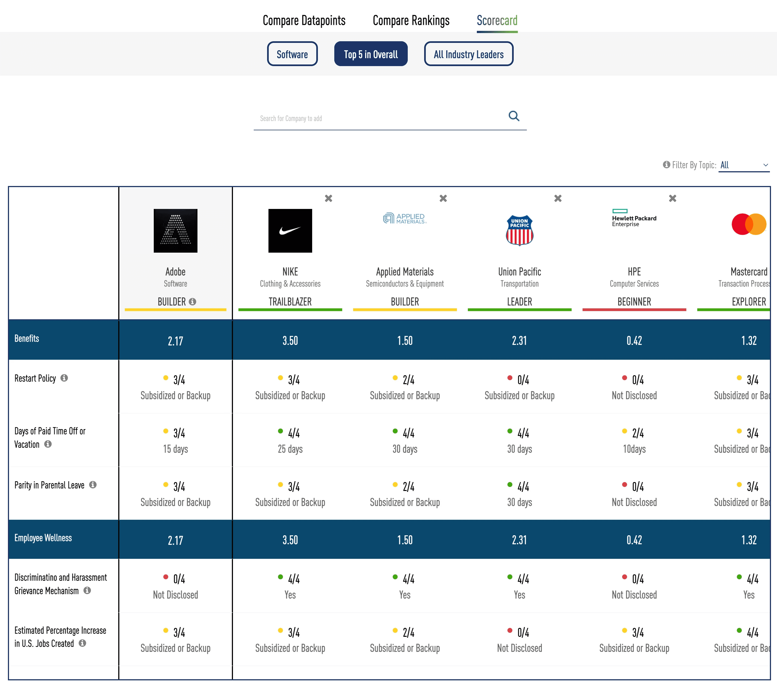
Task: Click info icon for Grievance Mechanism row
Action: pyautogui.click(x=87, y=590)
